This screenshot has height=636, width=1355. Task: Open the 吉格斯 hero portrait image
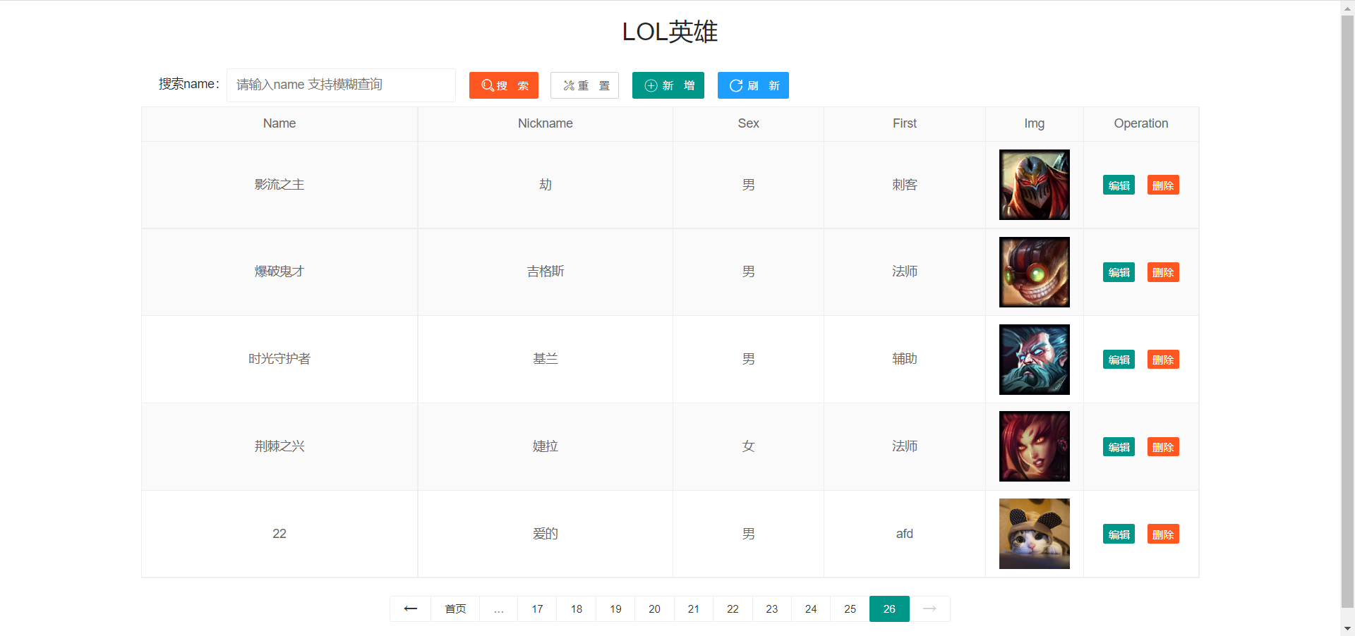(1035, 272)
